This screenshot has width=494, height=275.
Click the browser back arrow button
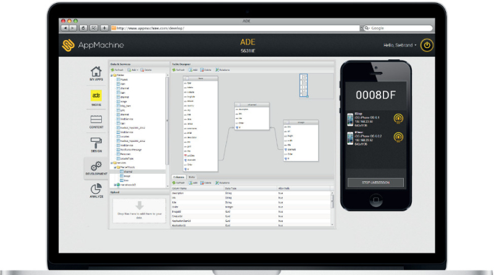65,28
